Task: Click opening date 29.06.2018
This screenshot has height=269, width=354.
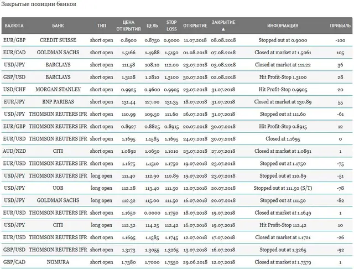Action: 195,262
